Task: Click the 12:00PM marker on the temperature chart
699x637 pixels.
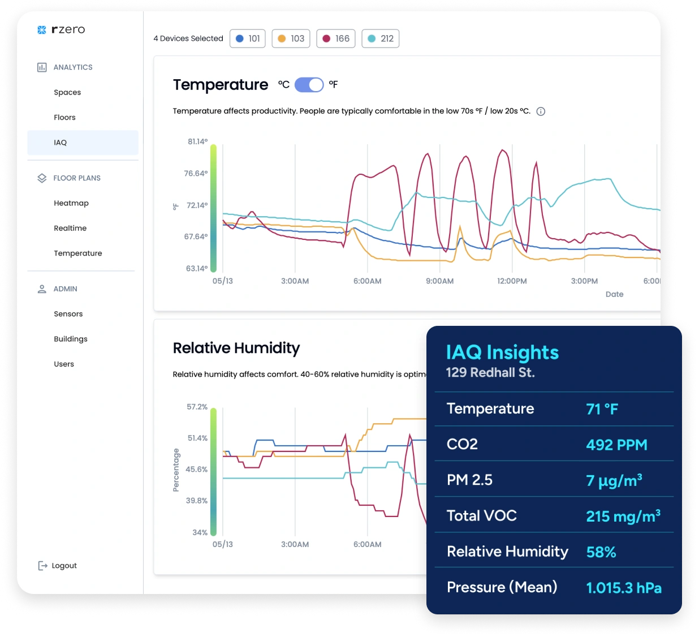Action: pos(512,281)
